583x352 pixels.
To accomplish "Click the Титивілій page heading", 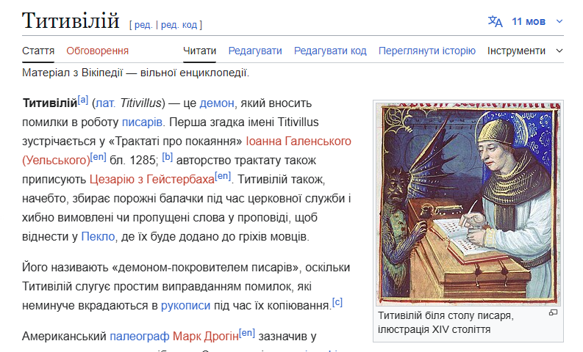I will pos(71,21).
